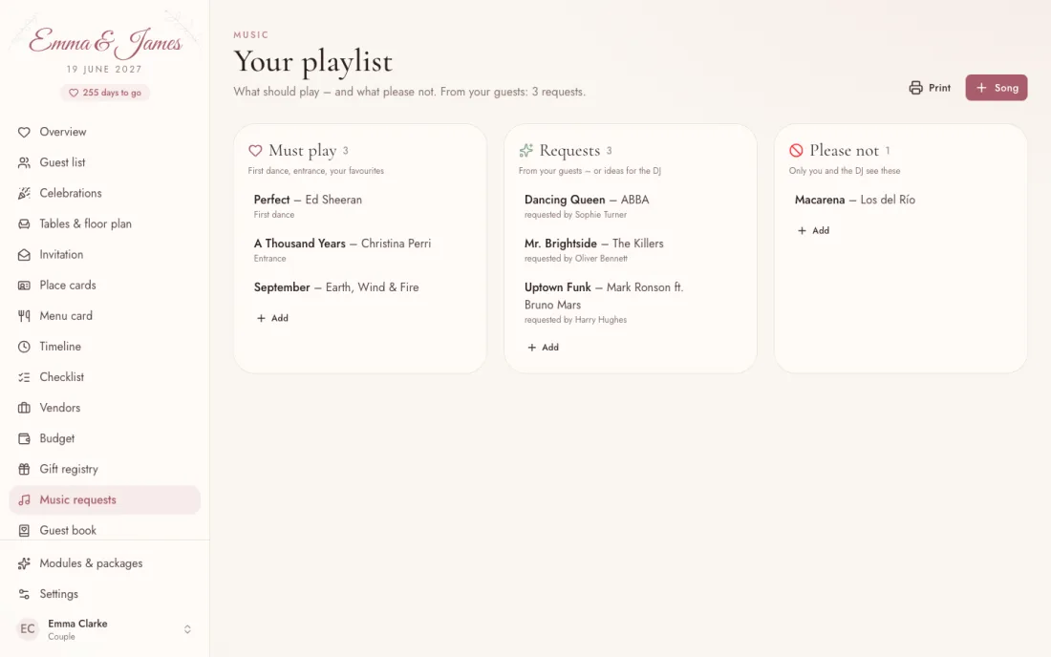Open Celebrations page from its label
Image resolution: width=1051 pixels, height=657 pixels.
tap(71, 194)
